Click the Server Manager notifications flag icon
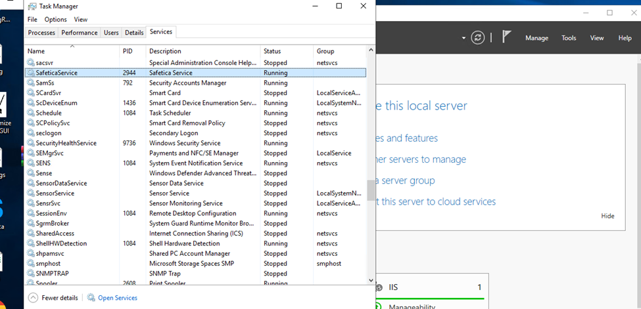This screenshot has width=641, height=309. click(506, 37)
